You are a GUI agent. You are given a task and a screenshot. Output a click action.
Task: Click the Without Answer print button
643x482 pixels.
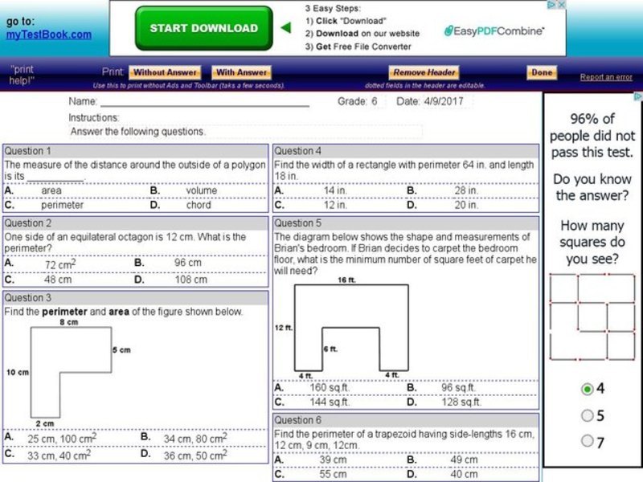point(165,71)
